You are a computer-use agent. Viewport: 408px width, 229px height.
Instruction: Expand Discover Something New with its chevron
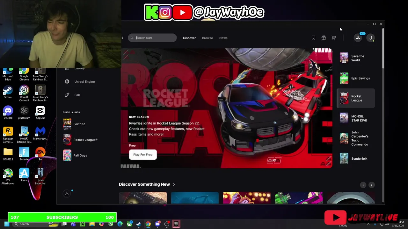[x=174, y=184]
